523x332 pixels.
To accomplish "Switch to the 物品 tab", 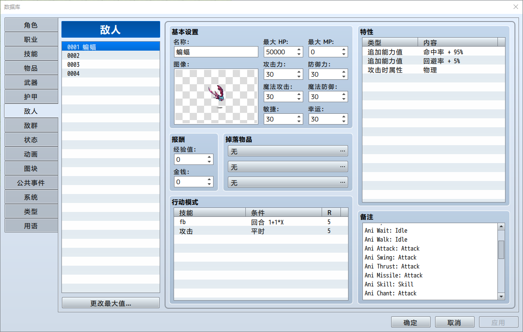I will (x=31, y=68).
